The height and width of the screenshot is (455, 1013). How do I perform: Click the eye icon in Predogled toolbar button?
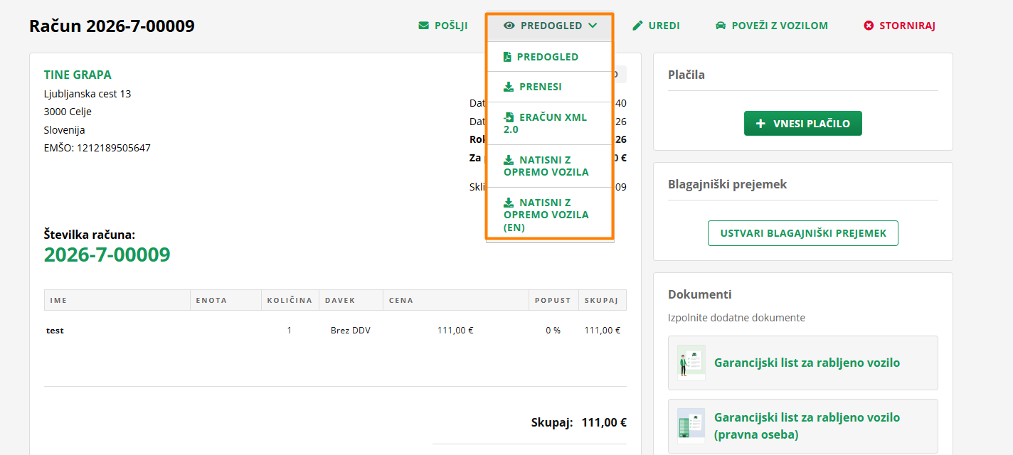(509, 26)
